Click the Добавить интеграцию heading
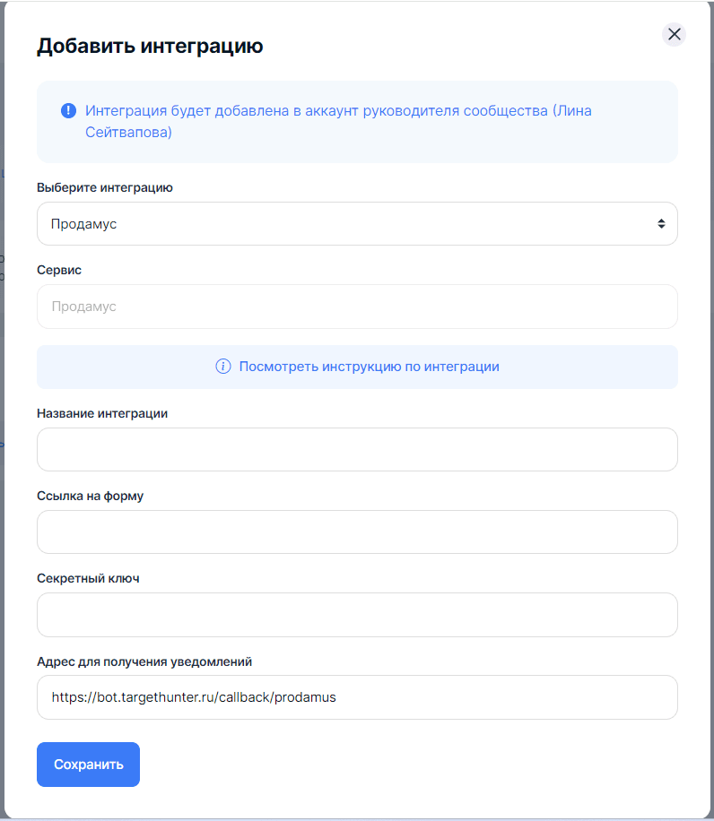 click(x=150, y=47)
